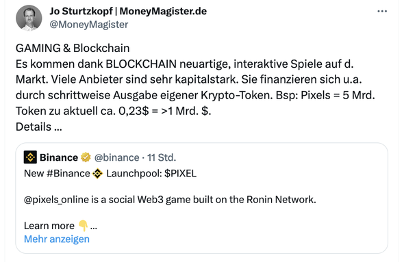Image resolution: width=404 pixels, height=262 pixels.
Task: Click the Learn more text in the quote
Action: coord(49,226)
